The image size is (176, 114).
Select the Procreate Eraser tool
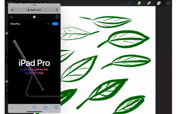point(149,3)
